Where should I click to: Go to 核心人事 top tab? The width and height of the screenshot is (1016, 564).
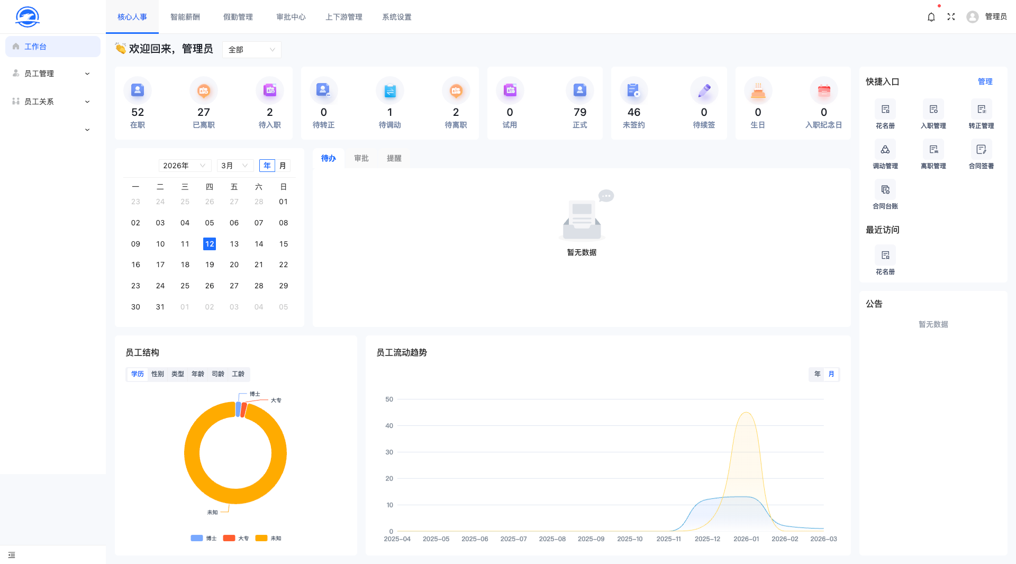(x=132, y=17)
